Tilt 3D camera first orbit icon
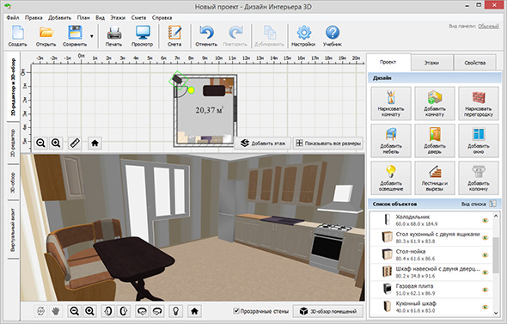The image size is (507, 324). 142,311
